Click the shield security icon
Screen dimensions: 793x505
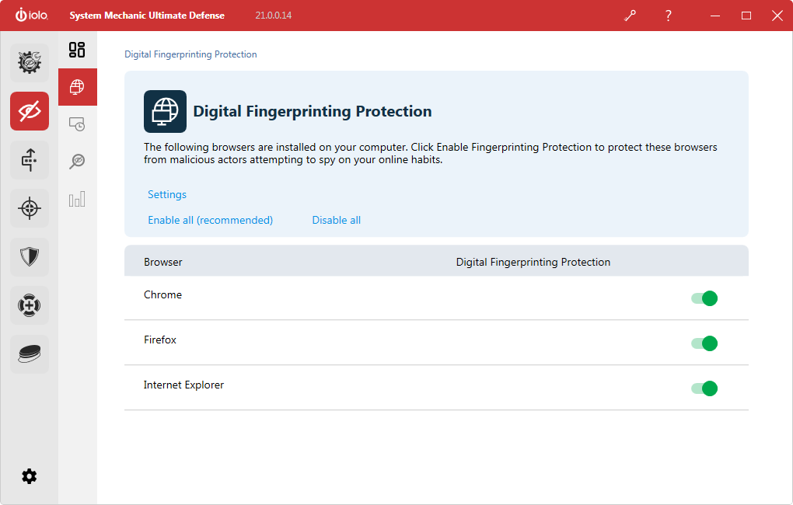click(x=30, y=257)
